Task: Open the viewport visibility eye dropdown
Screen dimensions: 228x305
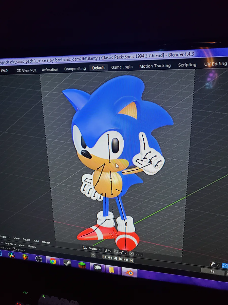Action: (214, 264)
